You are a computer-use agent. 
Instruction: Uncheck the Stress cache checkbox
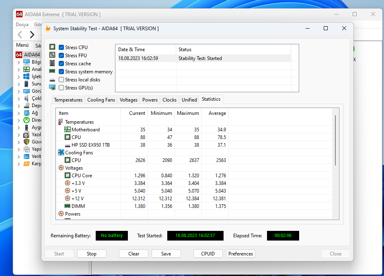pyautogui.click(x=61, y=64)
